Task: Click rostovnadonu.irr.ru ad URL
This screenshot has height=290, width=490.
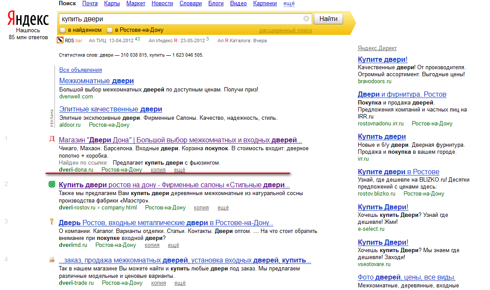Action: click(381, 124)
